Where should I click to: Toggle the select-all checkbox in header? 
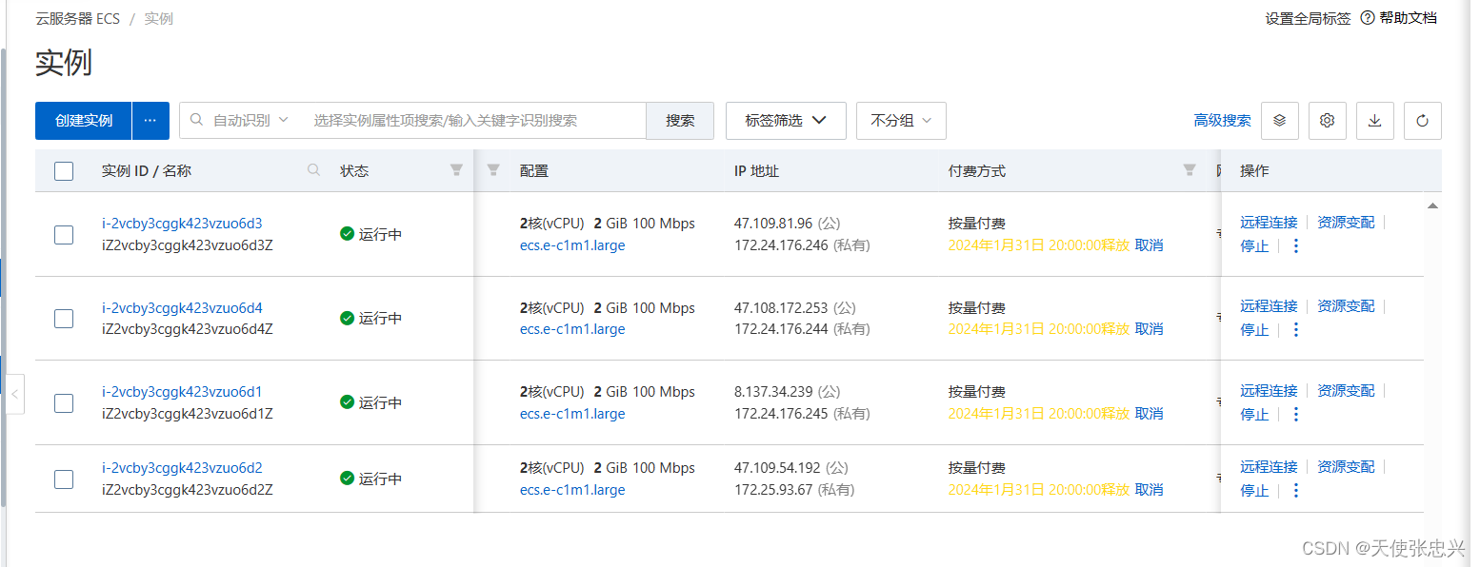click(64, 171)
